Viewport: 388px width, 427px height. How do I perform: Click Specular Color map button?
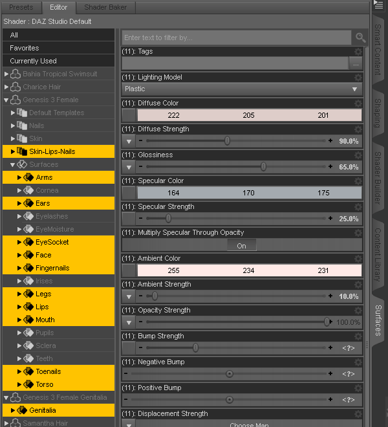[129, 193]
